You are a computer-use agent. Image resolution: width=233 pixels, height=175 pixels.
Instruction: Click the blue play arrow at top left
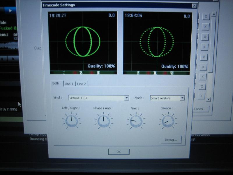(10, 11)
